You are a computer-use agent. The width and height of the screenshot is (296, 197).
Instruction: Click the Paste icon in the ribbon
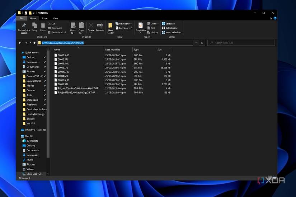click(x=43, y=26)
